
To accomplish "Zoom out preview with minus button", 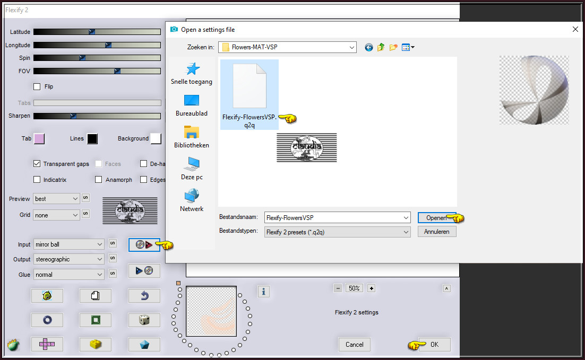I will [338, 288].
